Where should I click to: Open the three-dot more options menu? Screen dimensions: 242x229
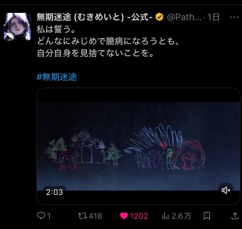coord(234,17)
